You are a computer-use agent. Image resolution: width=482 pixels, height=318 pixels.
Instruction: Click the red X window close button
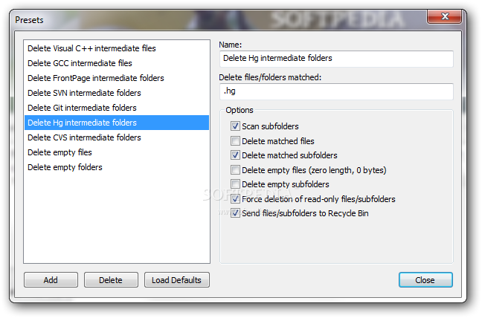444,16
